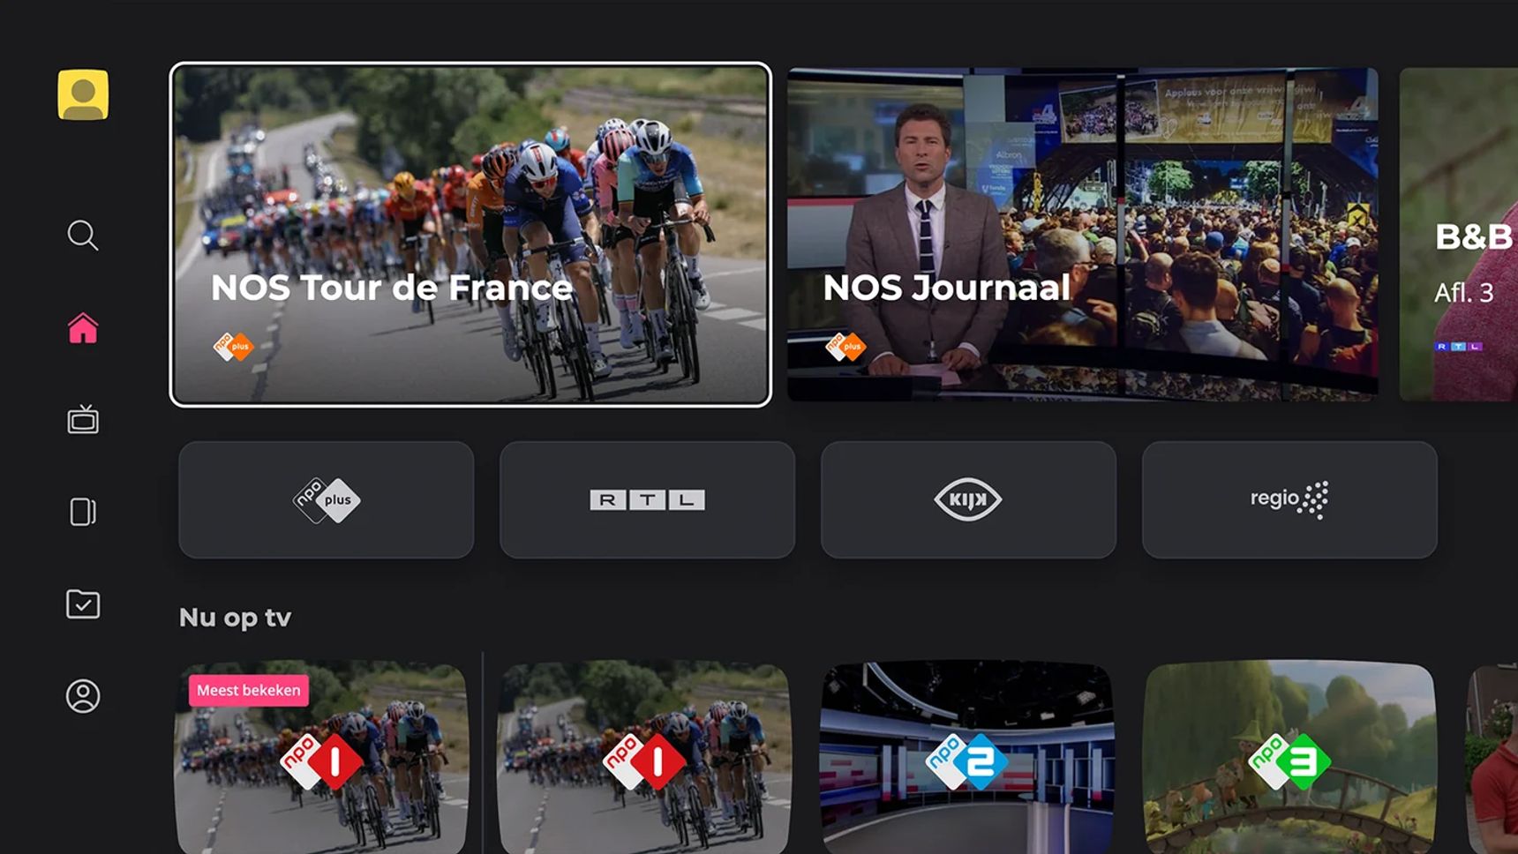Open NOS Journaal featured card

pos(1083,235)
